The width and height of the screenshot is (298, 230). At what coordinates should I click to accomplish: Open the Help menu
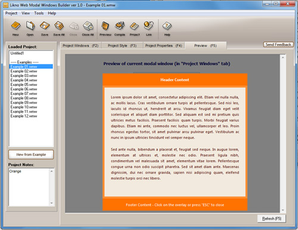(x=52, y=13)
